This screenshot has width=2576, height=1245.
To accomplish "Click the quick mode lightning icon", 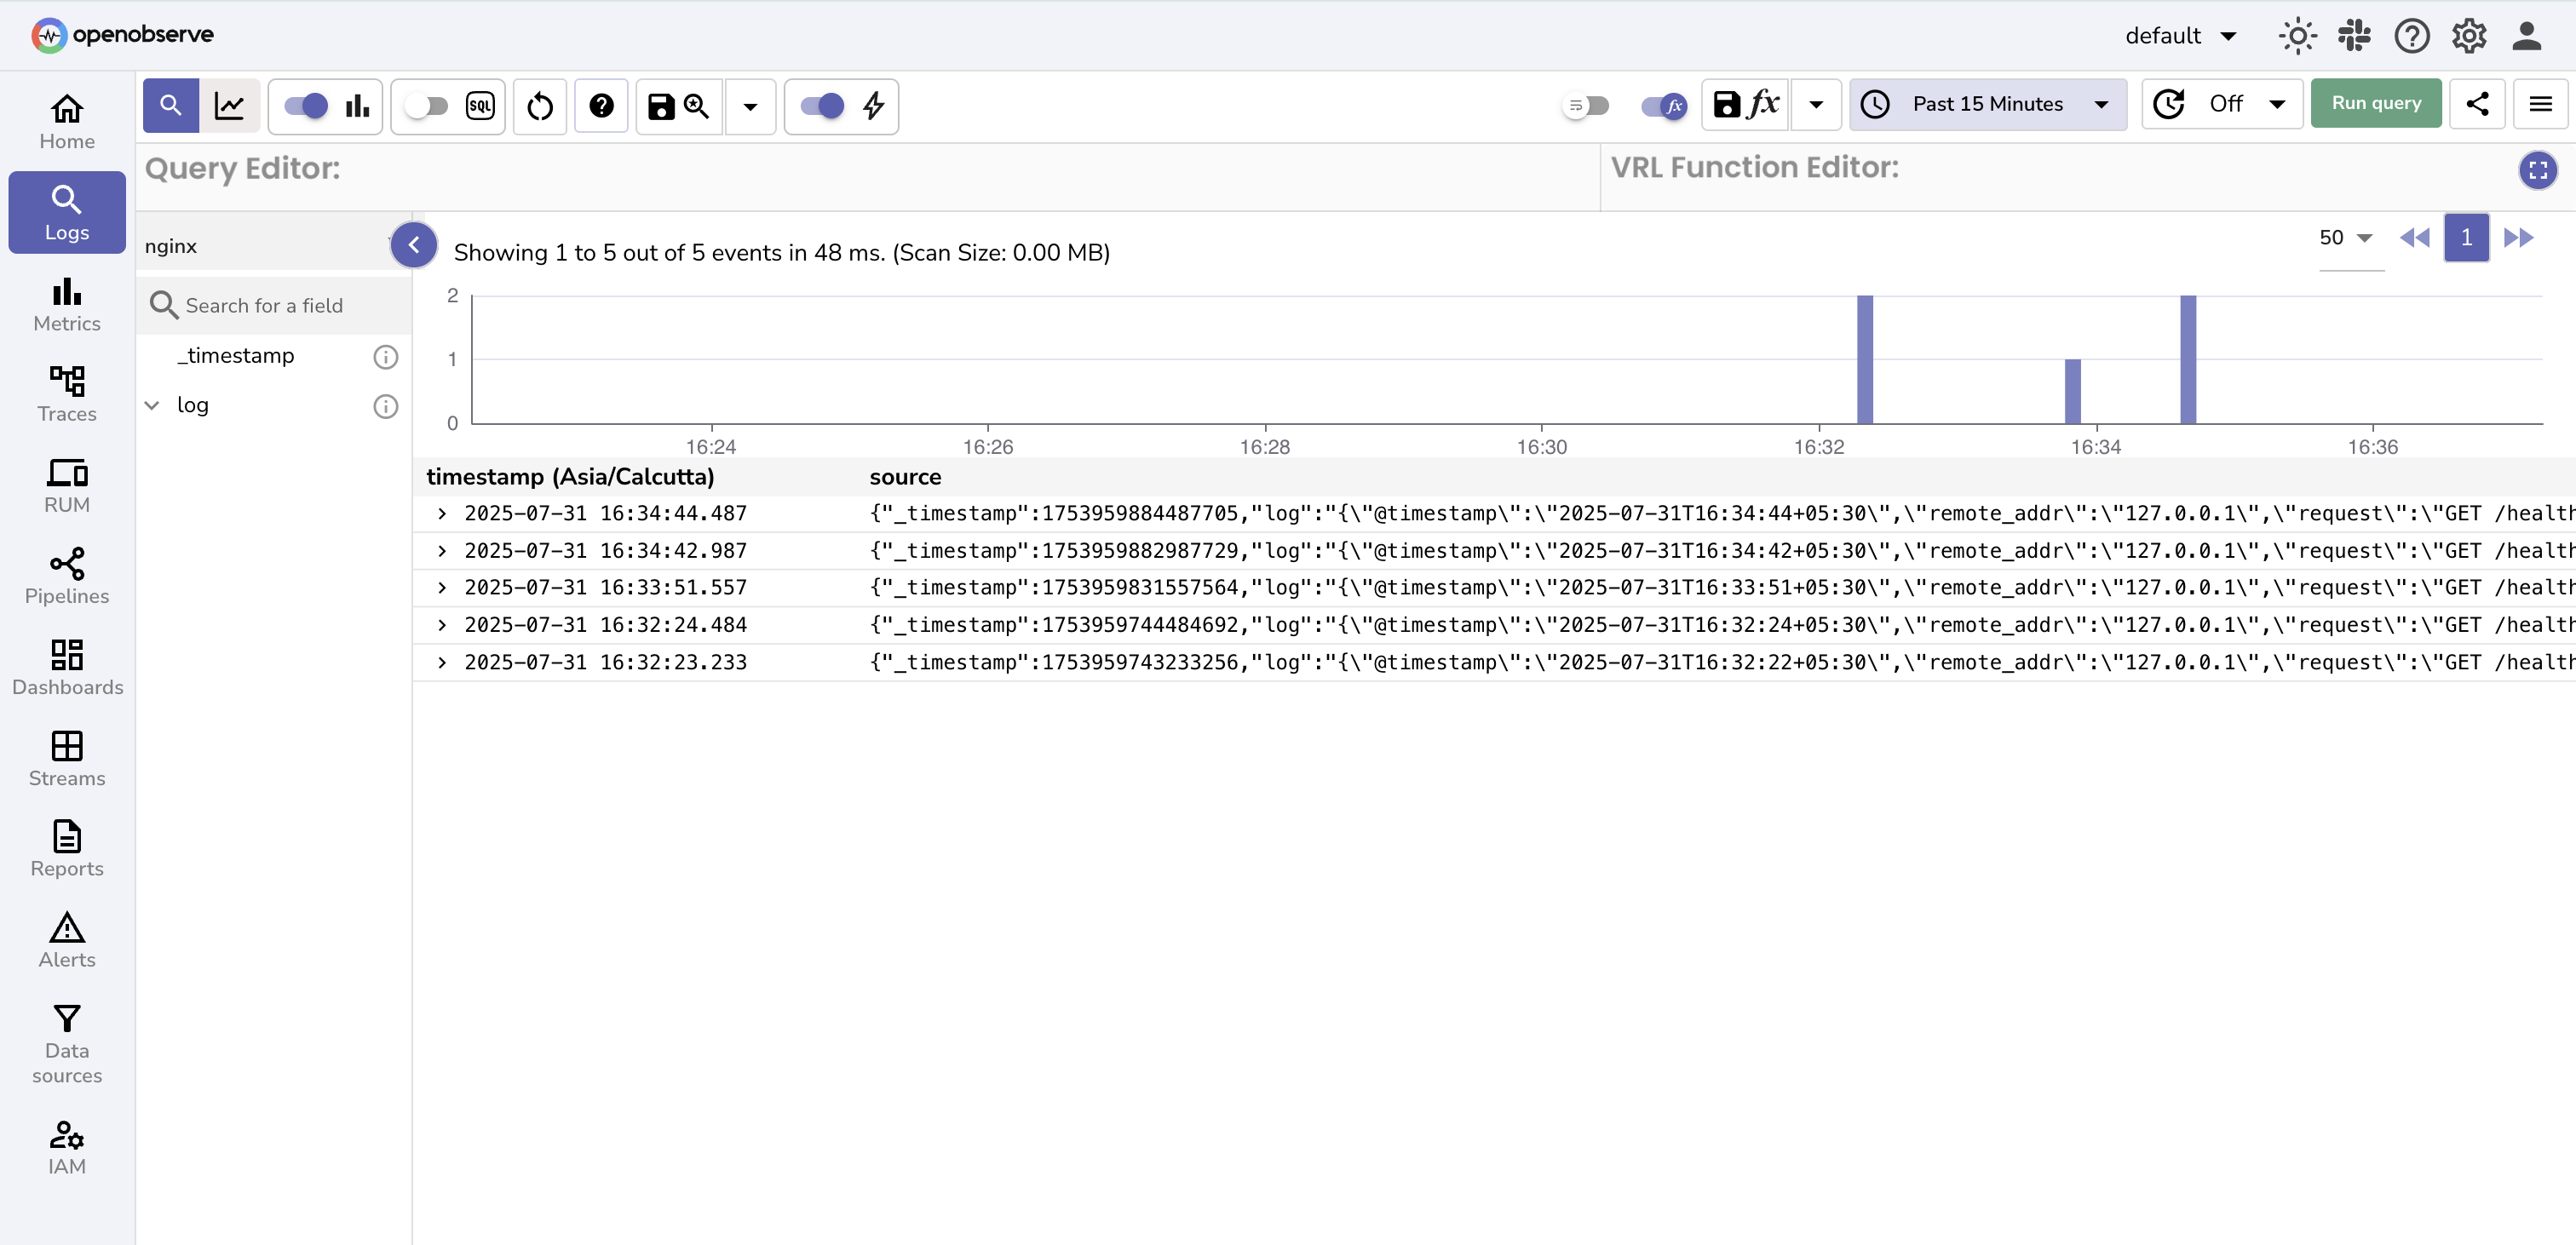I will tap(873, 106).
